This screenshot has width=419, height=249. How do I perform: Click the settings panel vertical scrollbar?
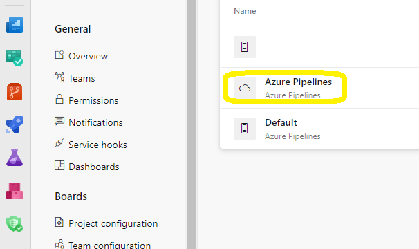click(191, 124)
